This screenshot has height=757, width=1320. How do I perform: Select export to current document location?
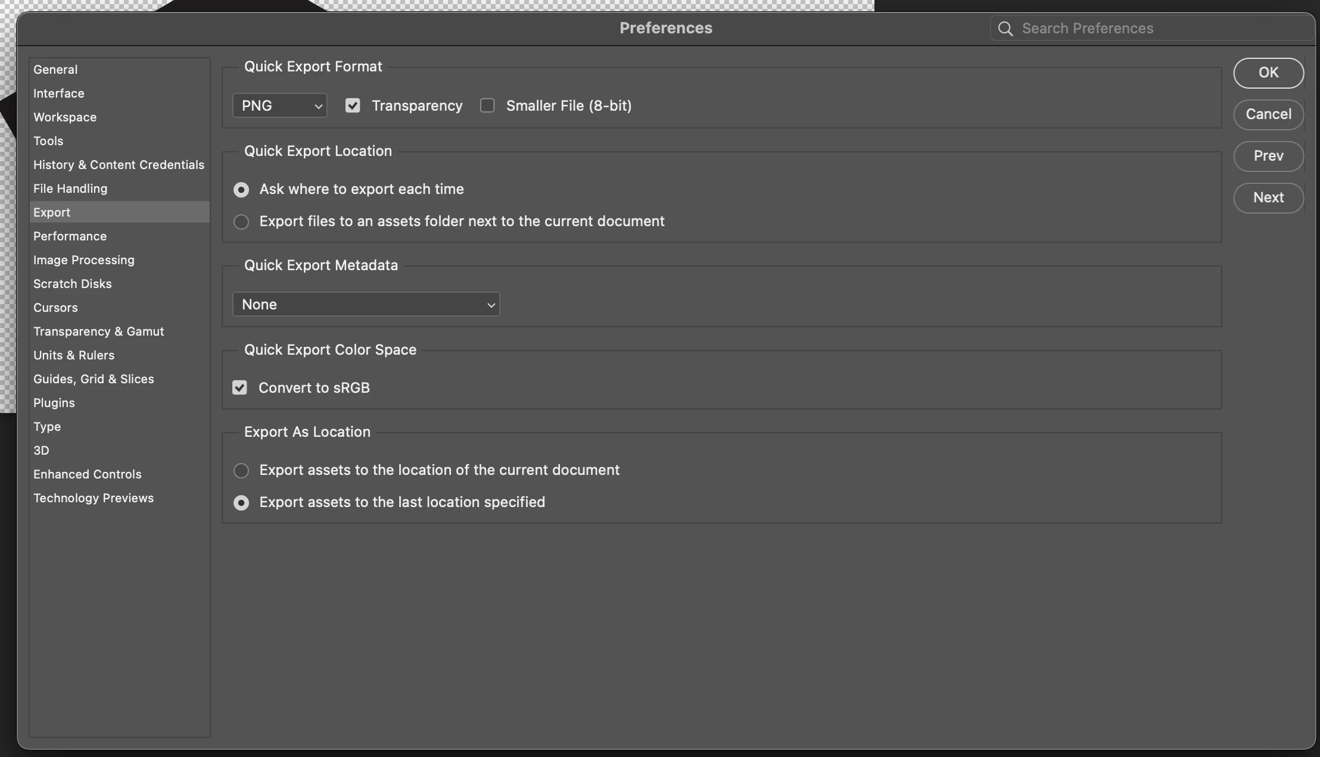pos(241,471)
